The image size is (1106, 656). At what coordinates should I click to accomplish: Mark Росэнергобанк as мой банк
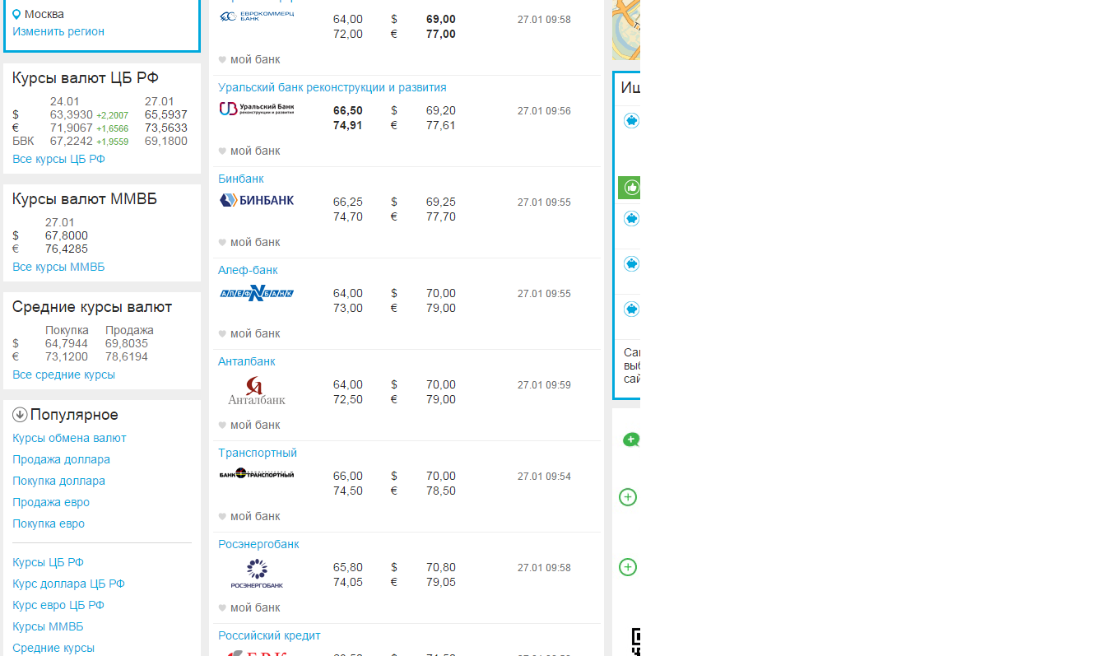pyautogui.click(x=222, y=608)
